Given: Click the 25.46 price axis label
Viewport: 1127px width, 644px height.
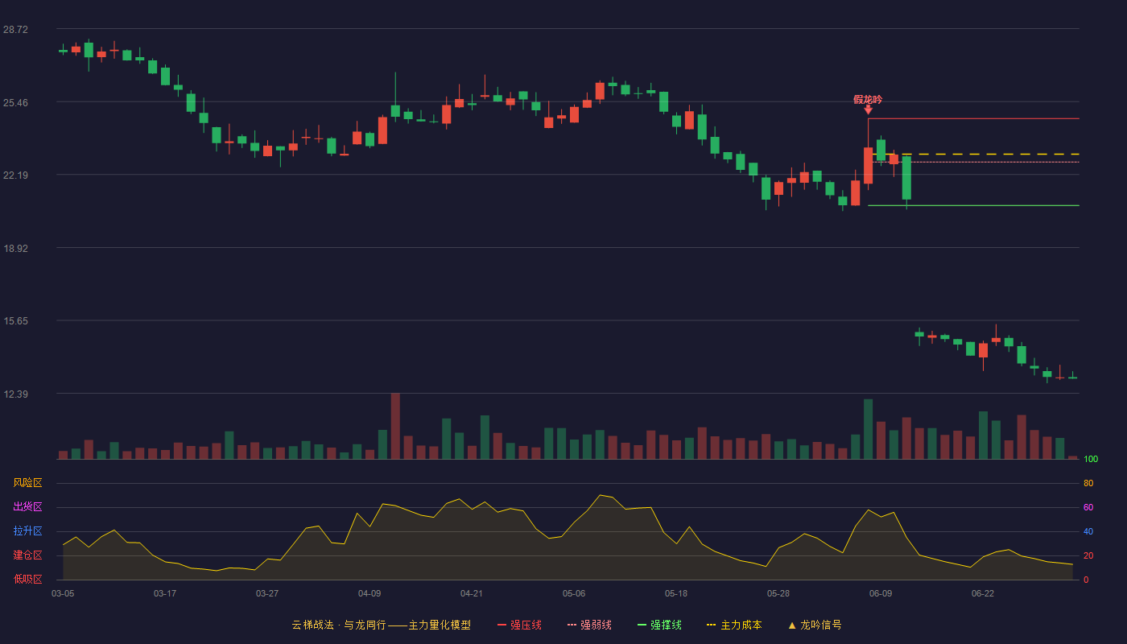Looking at the screenshot, I should (x=15, y=102).
